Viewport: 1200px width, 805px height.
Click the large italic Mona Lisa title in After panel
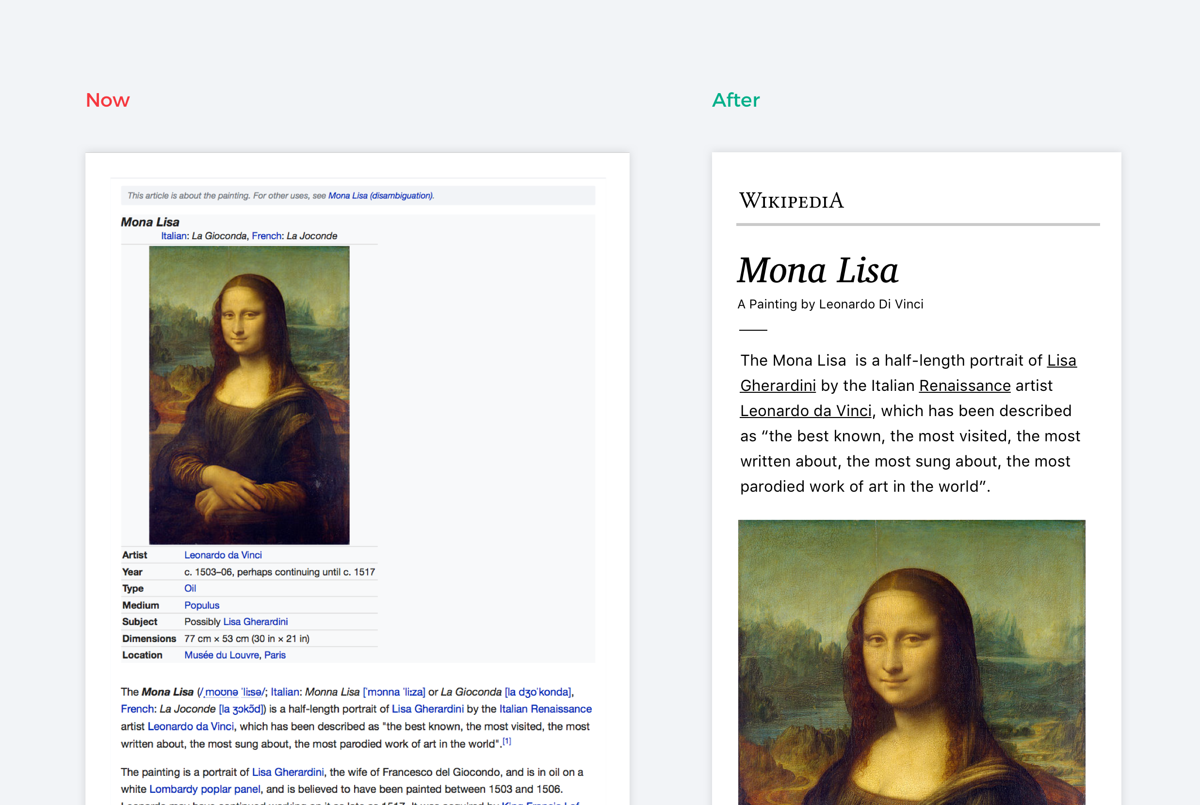point(818,270)
